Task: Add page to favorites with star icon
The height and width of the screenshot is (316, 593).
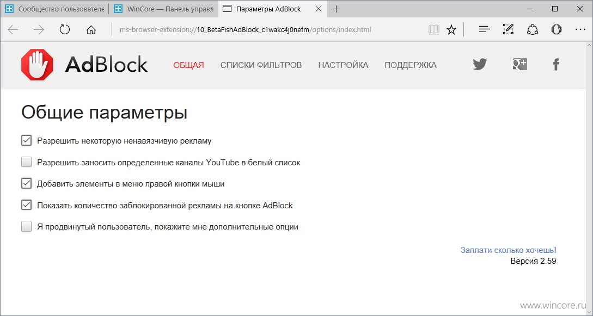Action: tap(451, 29)
